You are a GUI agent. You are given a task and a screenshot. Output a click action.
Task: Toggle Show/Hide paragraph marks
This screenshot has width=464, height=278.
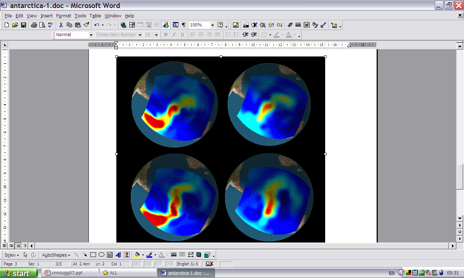click(184, 25)
